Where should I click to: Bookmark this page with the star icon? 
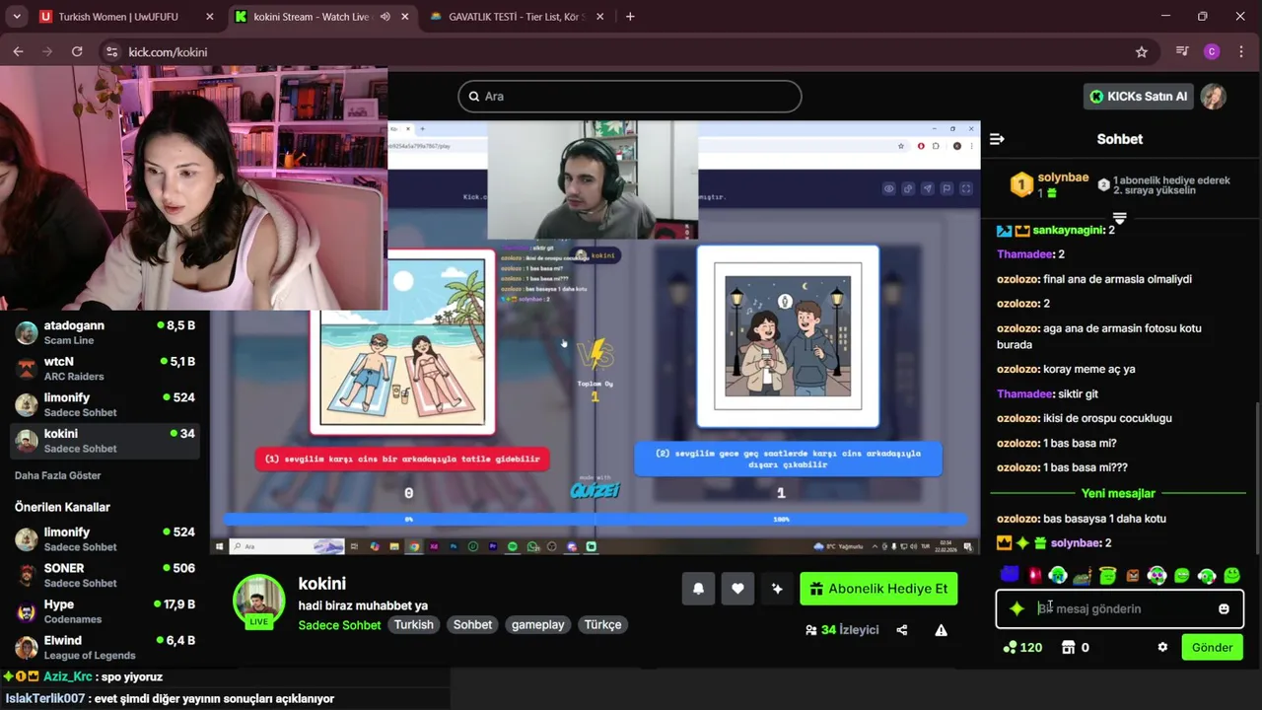[x=1142, y=51]
